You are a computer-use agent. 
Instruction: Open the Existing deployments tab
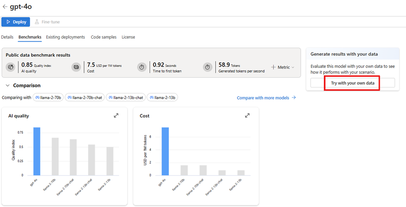[x=65, y=37]
